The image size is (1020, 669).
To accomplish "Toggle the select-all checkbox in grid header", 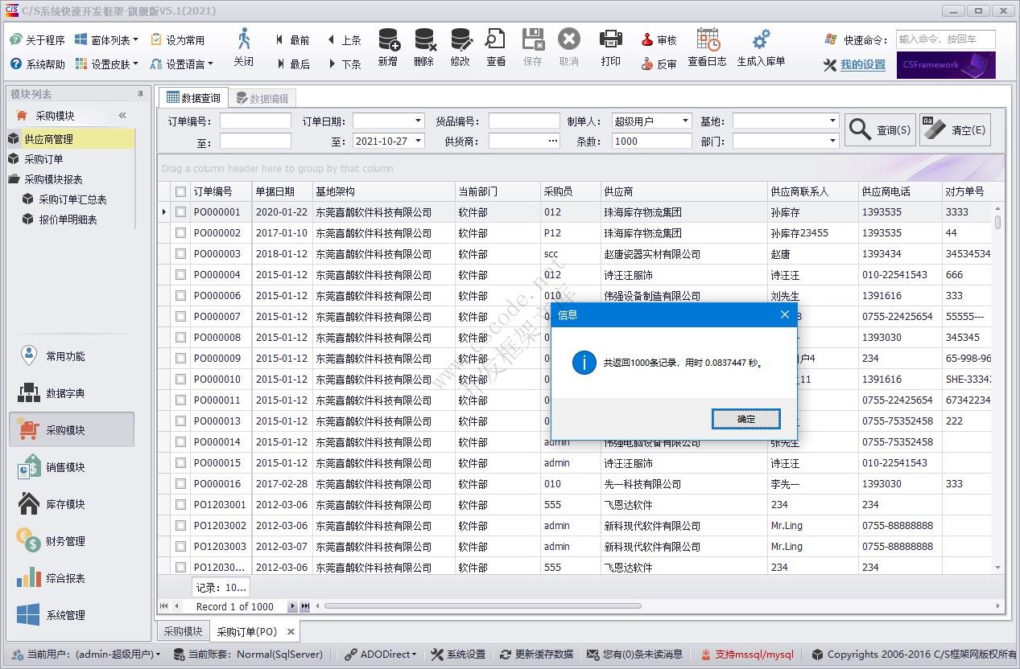I will (181, 191).
